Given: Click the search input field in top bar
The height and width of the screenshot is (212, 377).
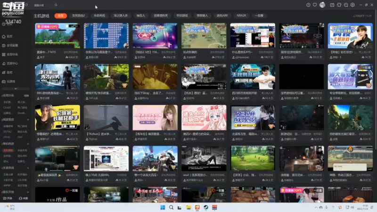Looking at the screenshot, I should coord(43,5).
